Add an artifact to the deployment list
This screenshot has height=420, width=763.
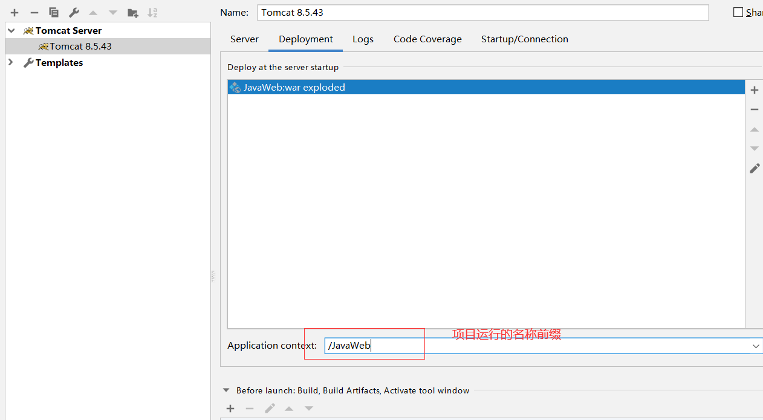coord(755,90)
